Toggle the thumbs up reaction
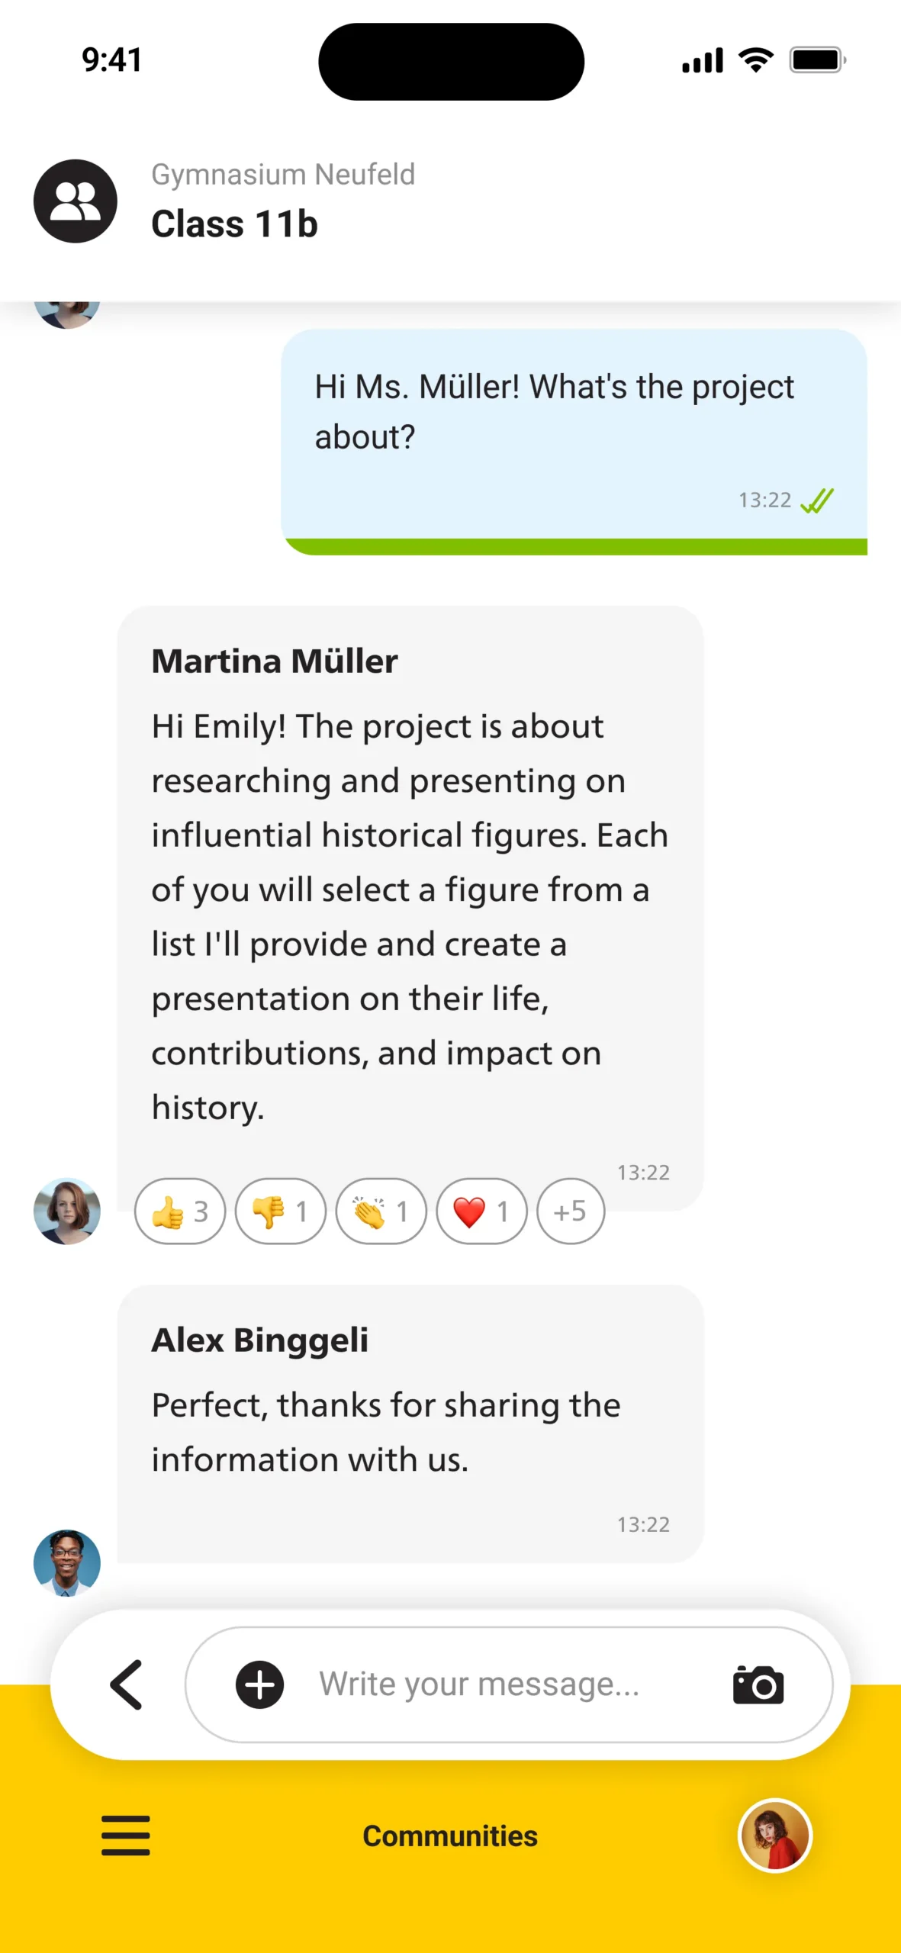The image size is (901, 1953). coord(180,1211)
